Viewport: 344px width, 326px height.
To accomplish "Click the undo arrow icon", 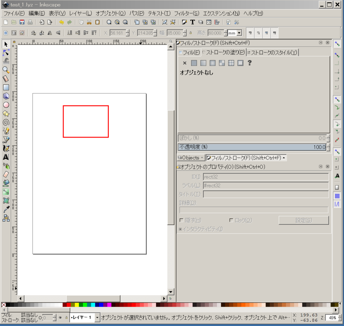I will [61, 22].
